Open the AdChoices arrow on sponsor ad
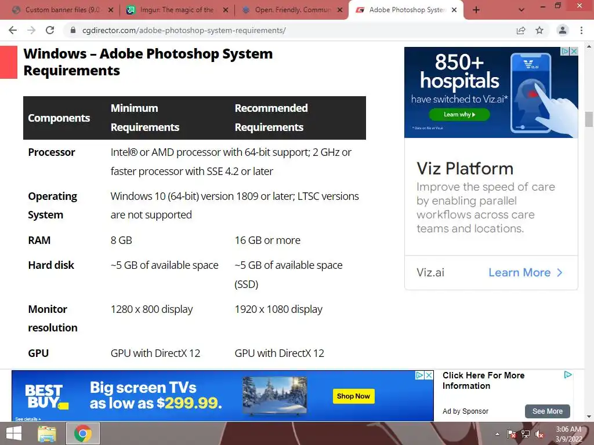This screenshot has height=445, width=594. pos(568,375)
